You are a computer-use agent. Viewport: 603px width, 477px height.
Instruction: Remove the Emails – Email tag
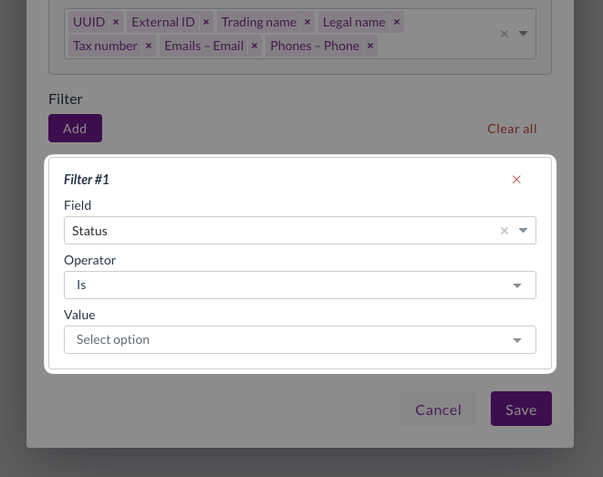(x=255, y=46)
